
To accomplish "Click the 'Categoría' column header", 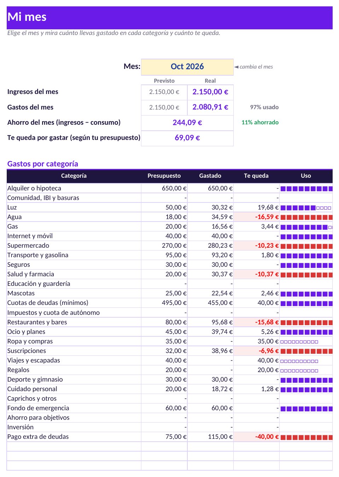I will point(74,176).
